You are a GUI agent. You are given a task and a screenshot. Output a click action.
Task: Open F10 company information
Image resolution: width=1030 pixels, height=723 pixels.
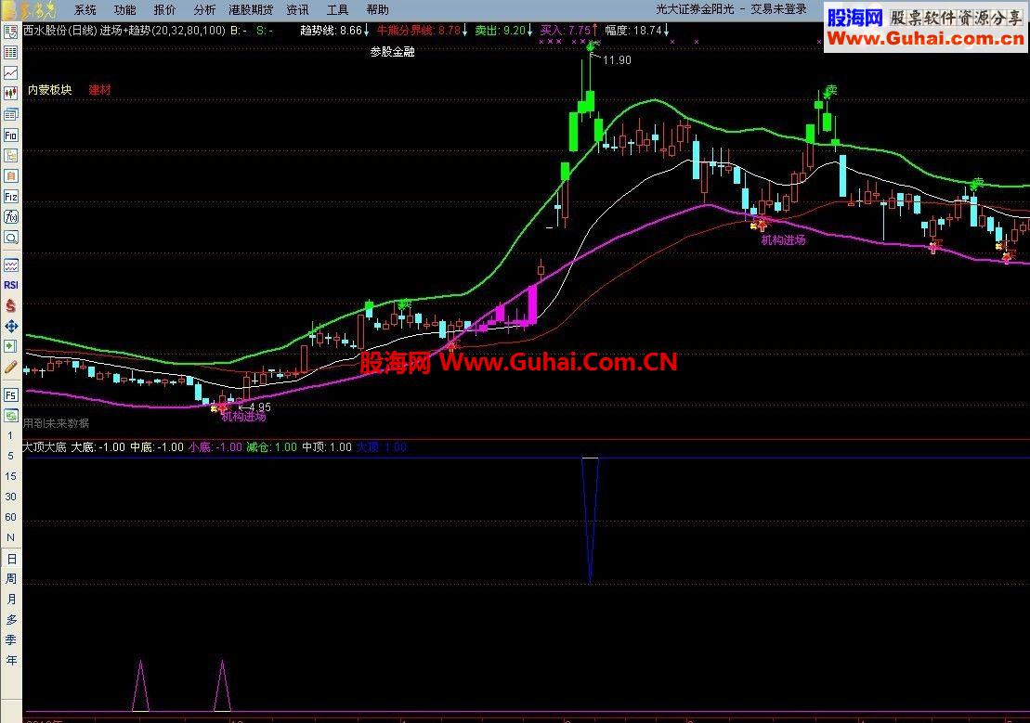[10, 136]
